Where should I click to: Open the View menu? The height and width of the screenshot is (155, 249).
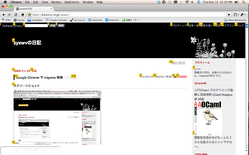point(45,2)
